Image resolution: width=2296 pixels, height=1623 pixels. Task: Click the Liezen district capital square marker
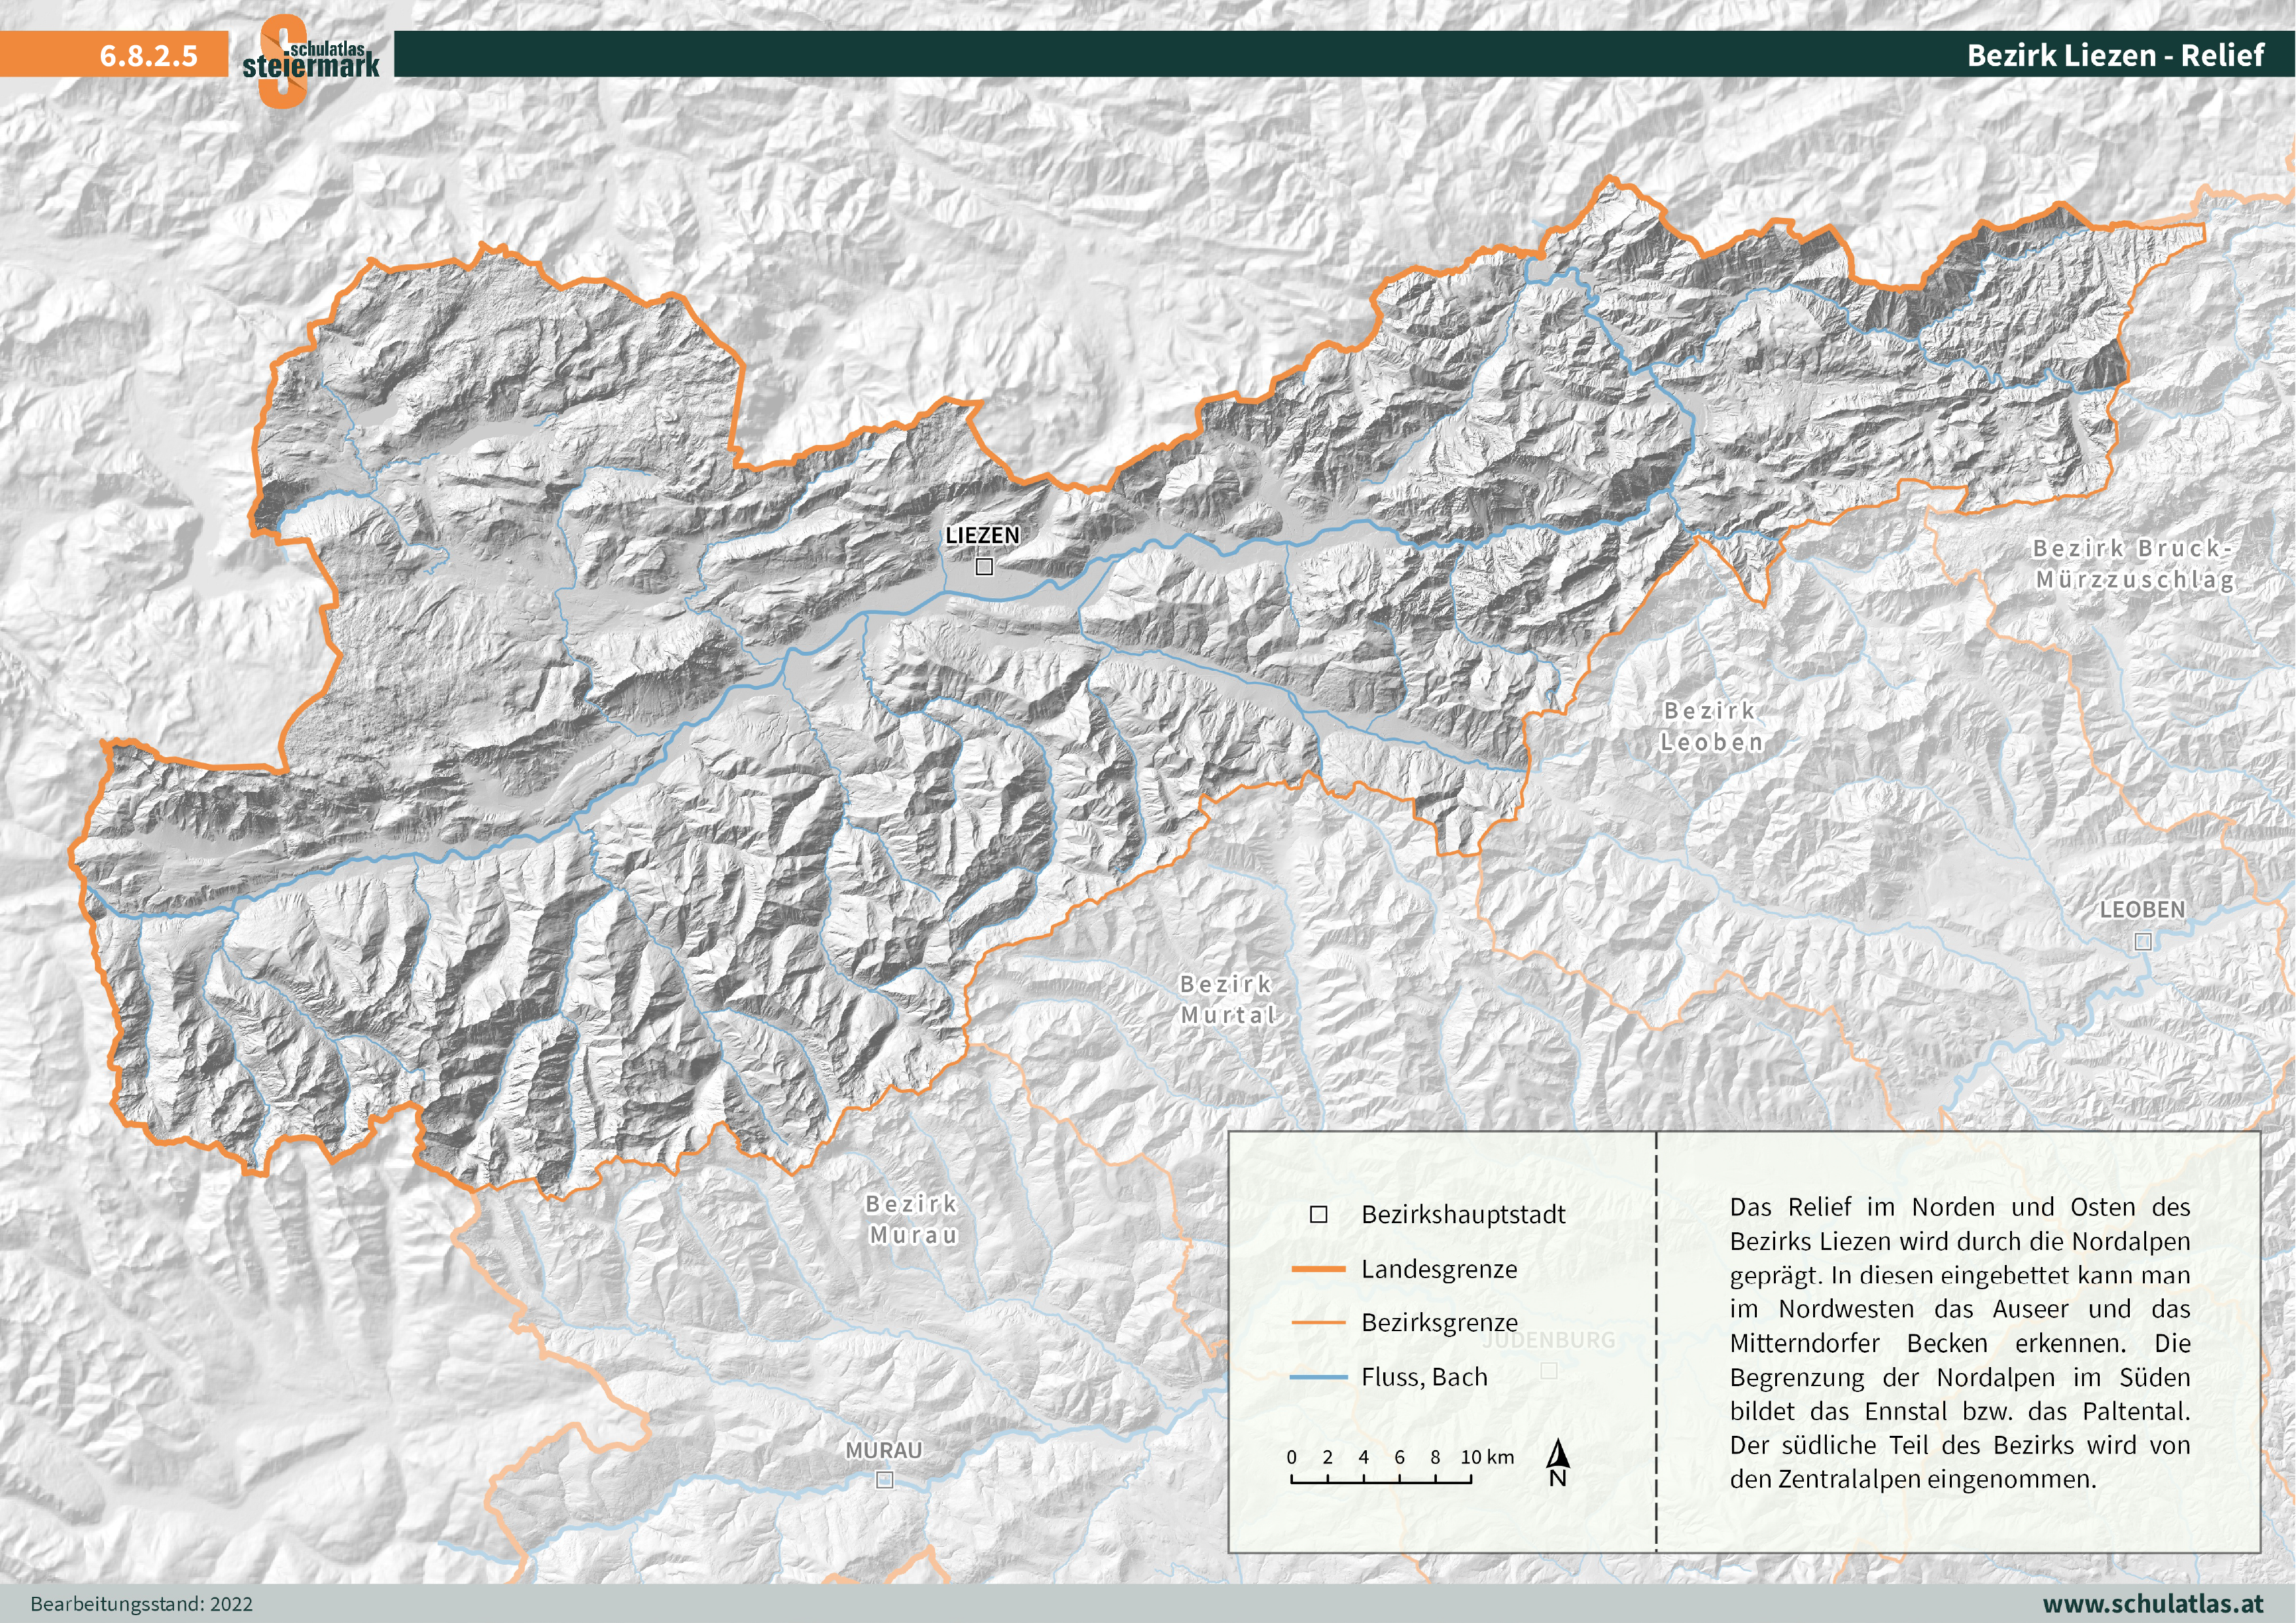coord(984,567)
